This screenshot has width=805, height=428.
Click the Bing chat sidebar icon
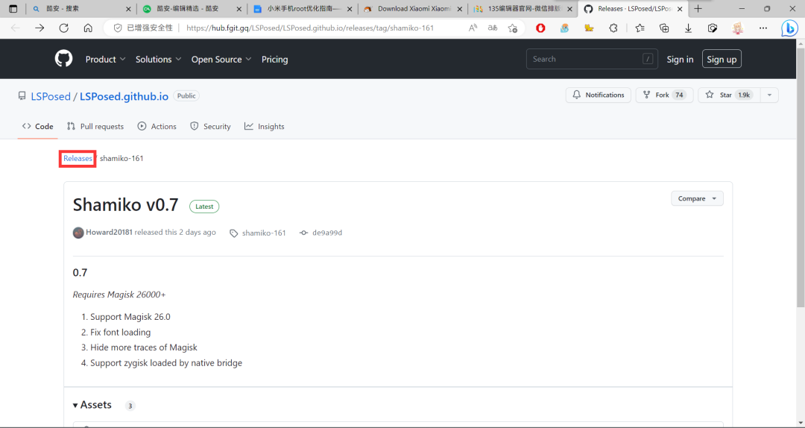tap(789, 28)
